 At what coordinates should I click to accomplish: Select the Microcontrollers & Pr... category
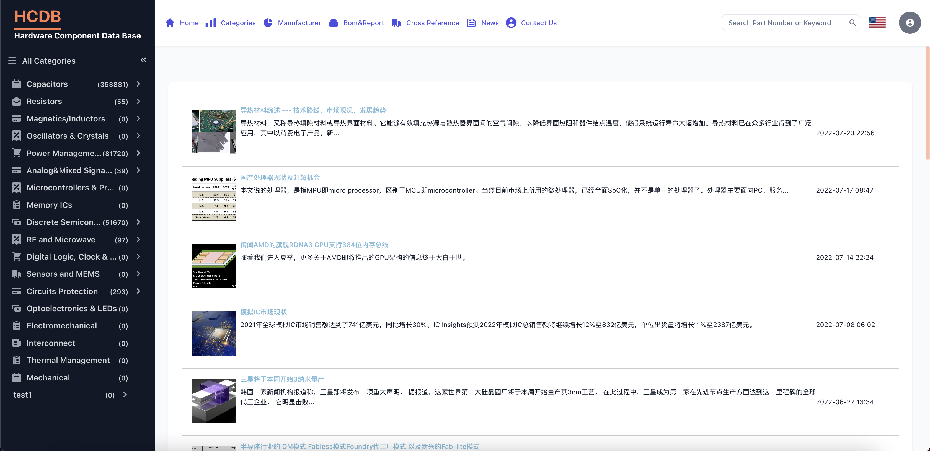point(71,188)
